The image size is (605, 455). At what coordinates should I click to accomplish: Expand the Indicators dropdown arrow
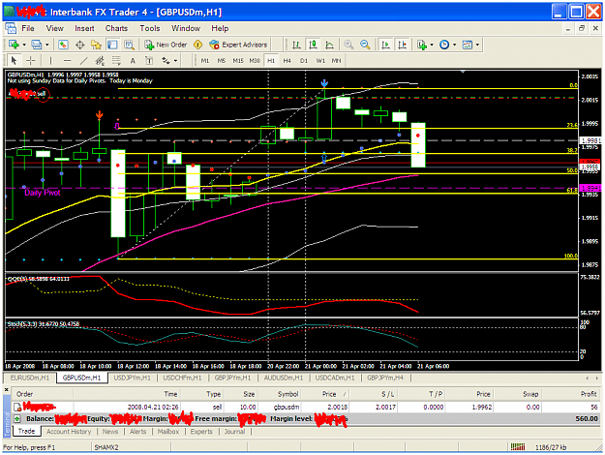432,45
